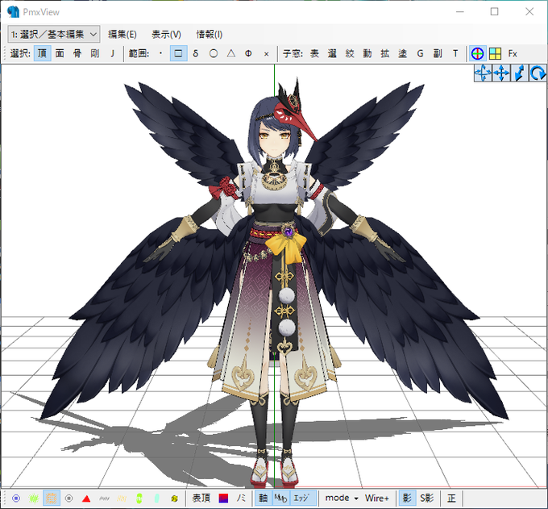The width and height of the screenshot is (548, 509).
Task: Click the 3D orbit camera icon
Action: pos(483,73)
